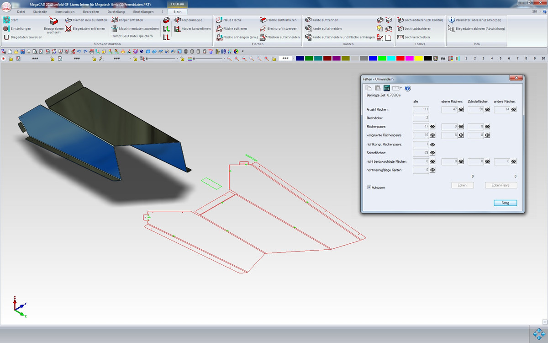Toggle eye next to kongruente Flächenpaare 16

(x=432, y=135)
